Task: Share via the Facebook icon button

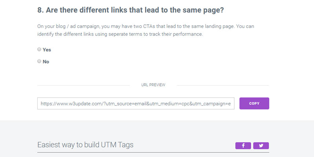Action: coord(243,146)
